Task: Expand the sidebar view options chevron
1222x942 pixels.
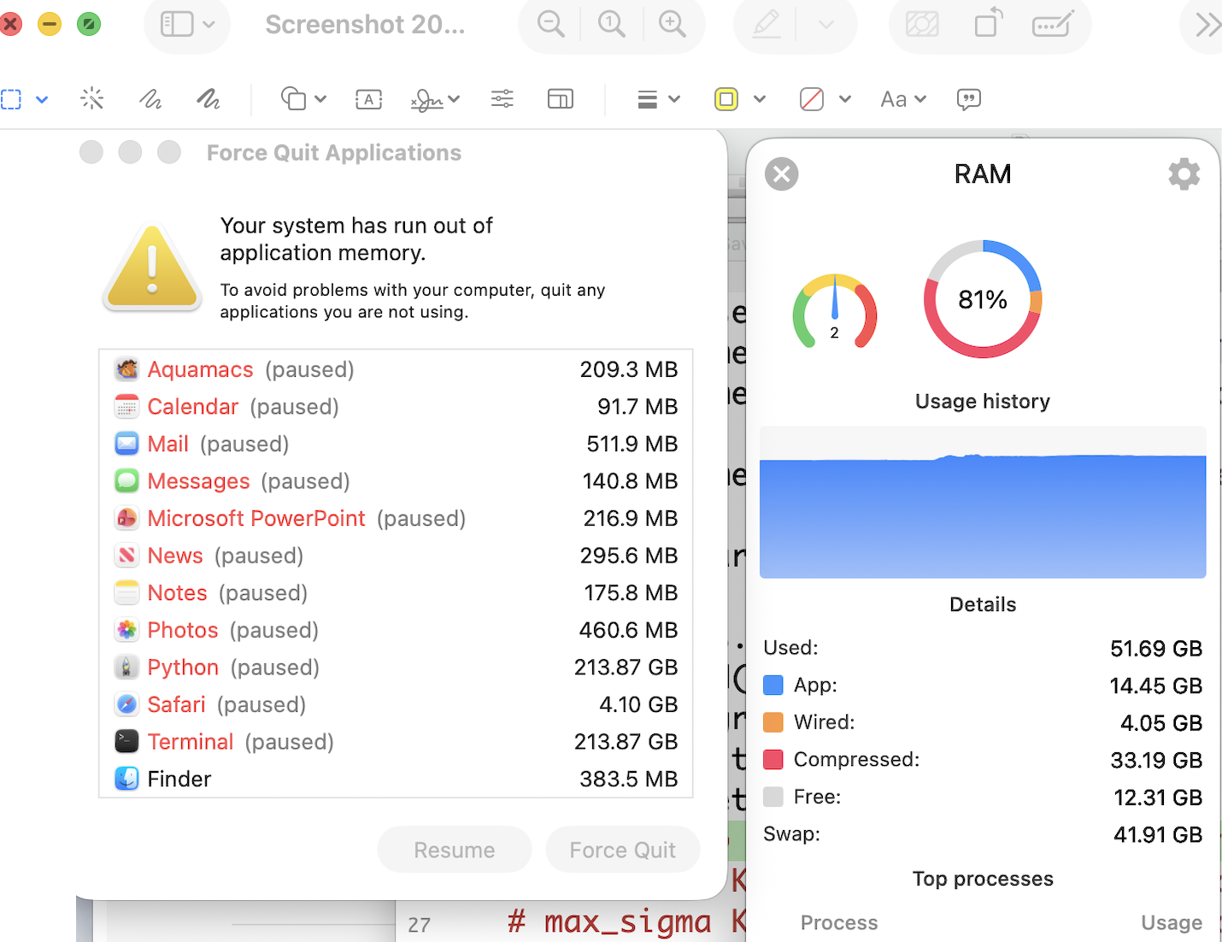Action: (x=210, y=24)
